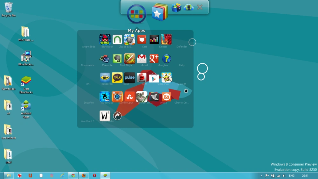
Task: Open the KakaoTalk yellow TALK icon
Action: [x=117, y=77]
